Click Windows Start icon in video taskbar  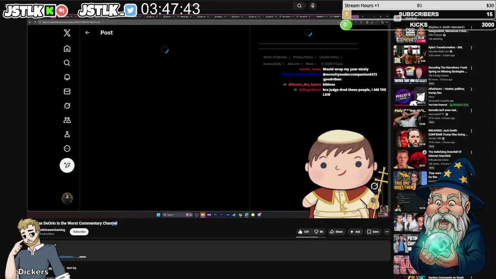(158, 215)
